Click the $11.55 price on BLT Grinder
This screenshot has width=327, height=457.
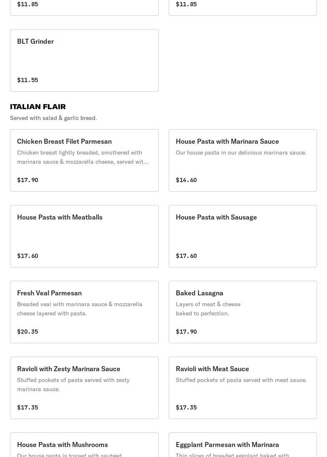point(27,80)
